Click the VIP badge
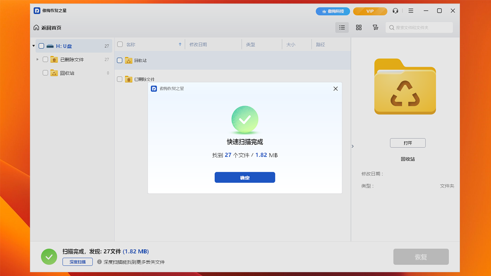This screenshot has height=276, width=491. (370, 11)
